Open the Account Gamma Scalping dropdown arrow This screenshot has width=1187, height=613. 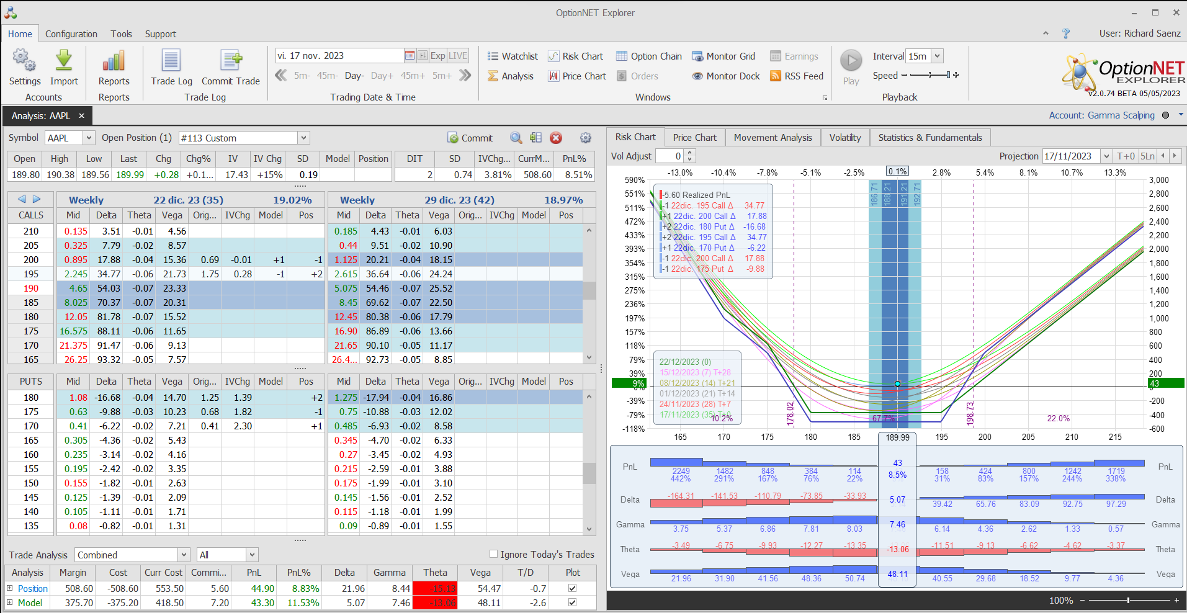[x=1181, y=115]
